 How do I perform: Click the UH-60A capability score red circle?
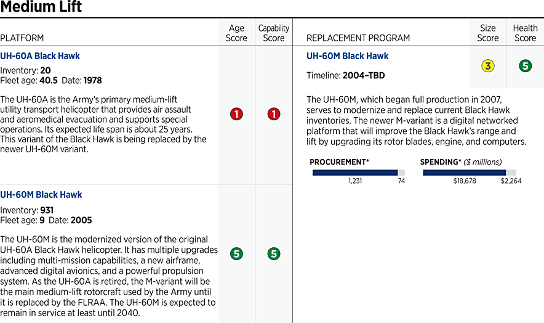pos(274,114)
